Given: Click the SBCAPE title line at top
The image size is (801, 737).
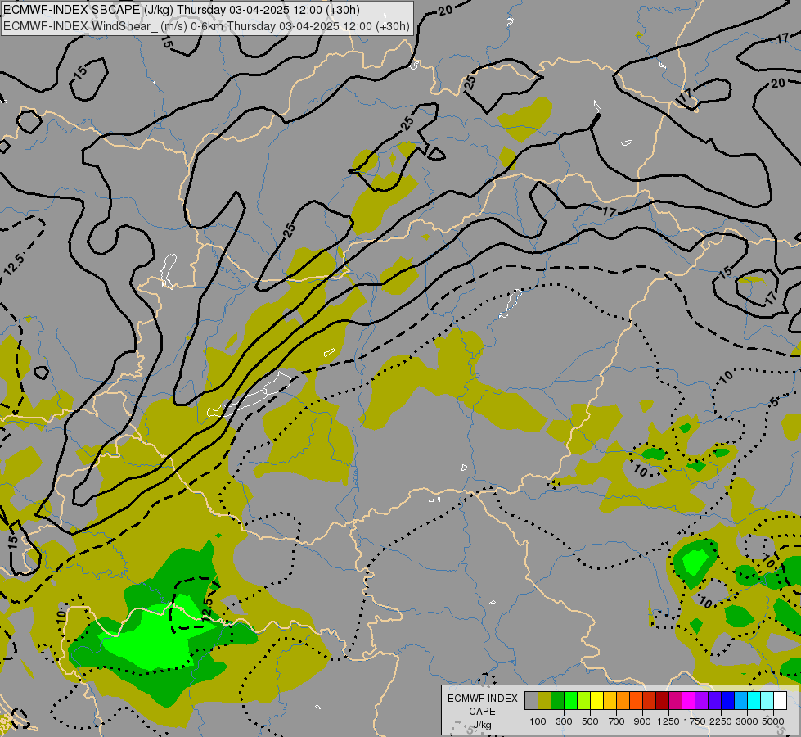Looking at the screenshot, I should pyautogui.click(x=182, y=10).
